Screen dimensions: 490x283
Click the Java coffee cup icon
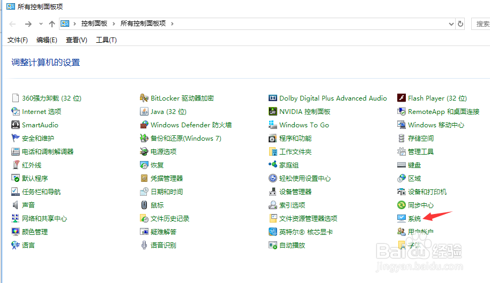[144, 112]
